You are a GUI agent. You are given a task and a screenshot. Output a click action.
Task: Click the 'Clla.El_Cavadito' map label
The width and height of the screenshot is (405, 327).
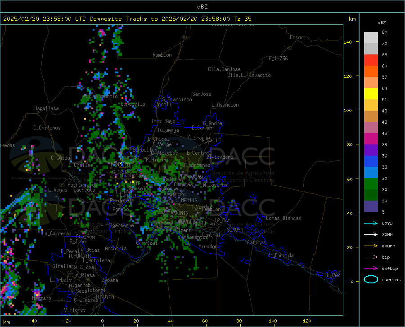(249, 75)
